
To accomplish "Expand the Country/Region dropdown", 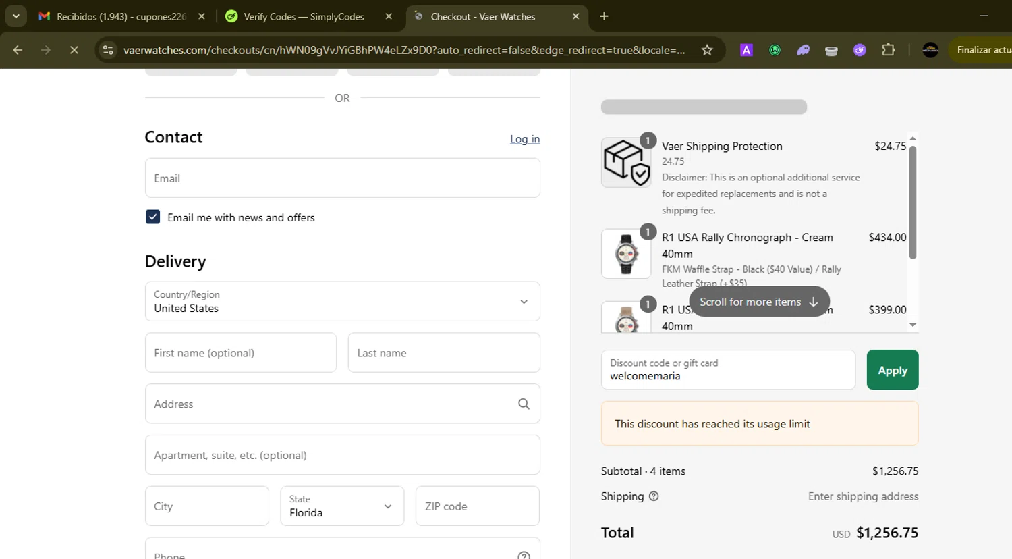I will (x=343, y=301).
